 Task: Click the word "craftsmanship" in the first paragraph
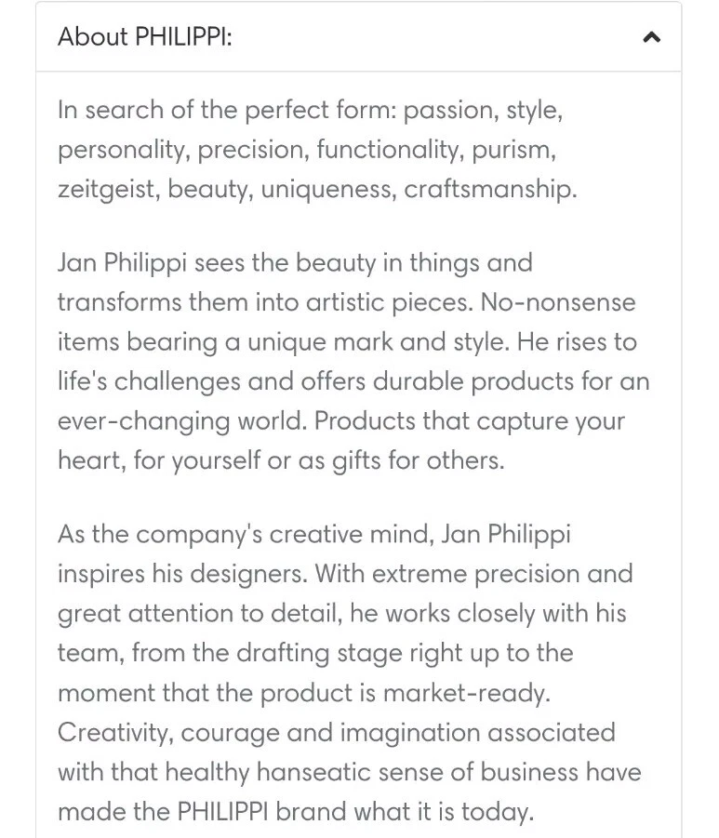(490, 189)
